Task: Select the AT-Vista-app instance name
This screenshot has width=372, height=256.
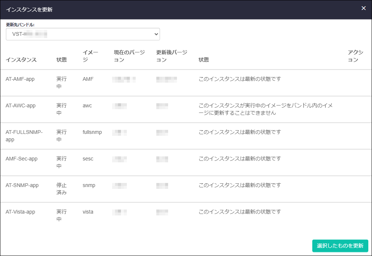Action: click(20, 212)
